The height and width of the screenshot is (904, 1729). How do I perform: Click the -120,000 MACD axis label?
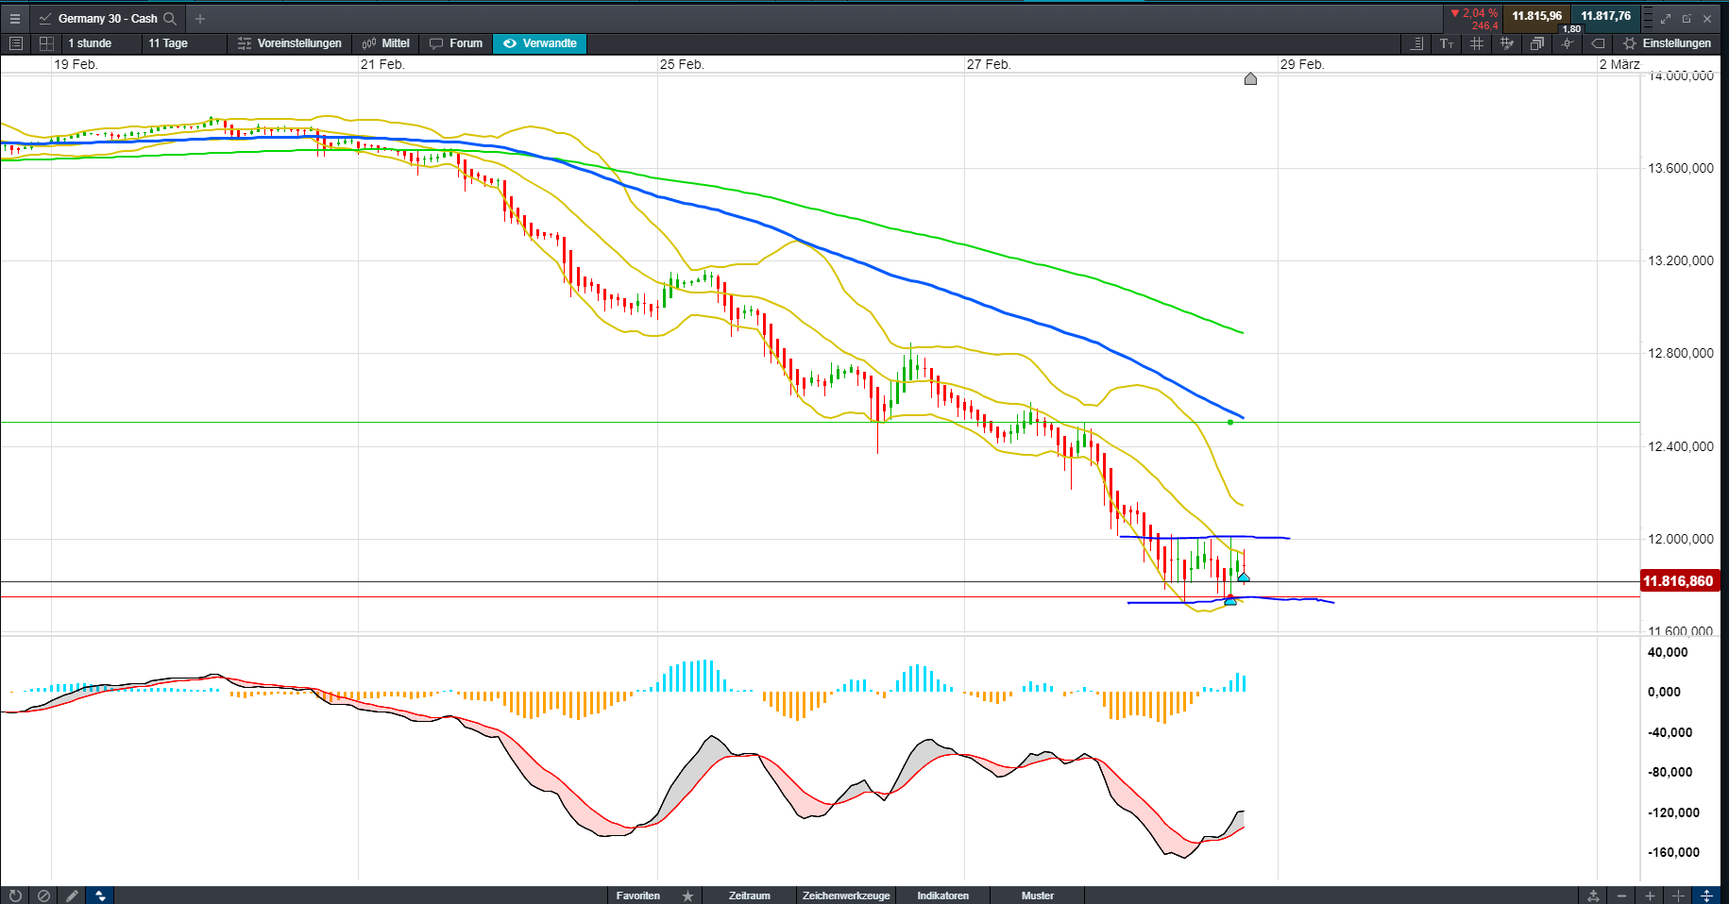(x=1673, y=812)
